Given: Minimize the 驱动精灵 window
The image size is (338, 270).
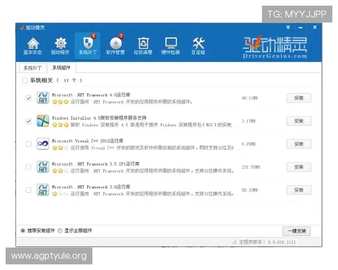Looking at the screenshot, I should coord(301,28).
